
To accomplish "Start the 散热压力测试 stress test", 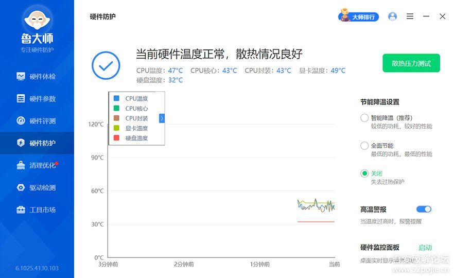I will pyautogui.click(x=411, y=63).
